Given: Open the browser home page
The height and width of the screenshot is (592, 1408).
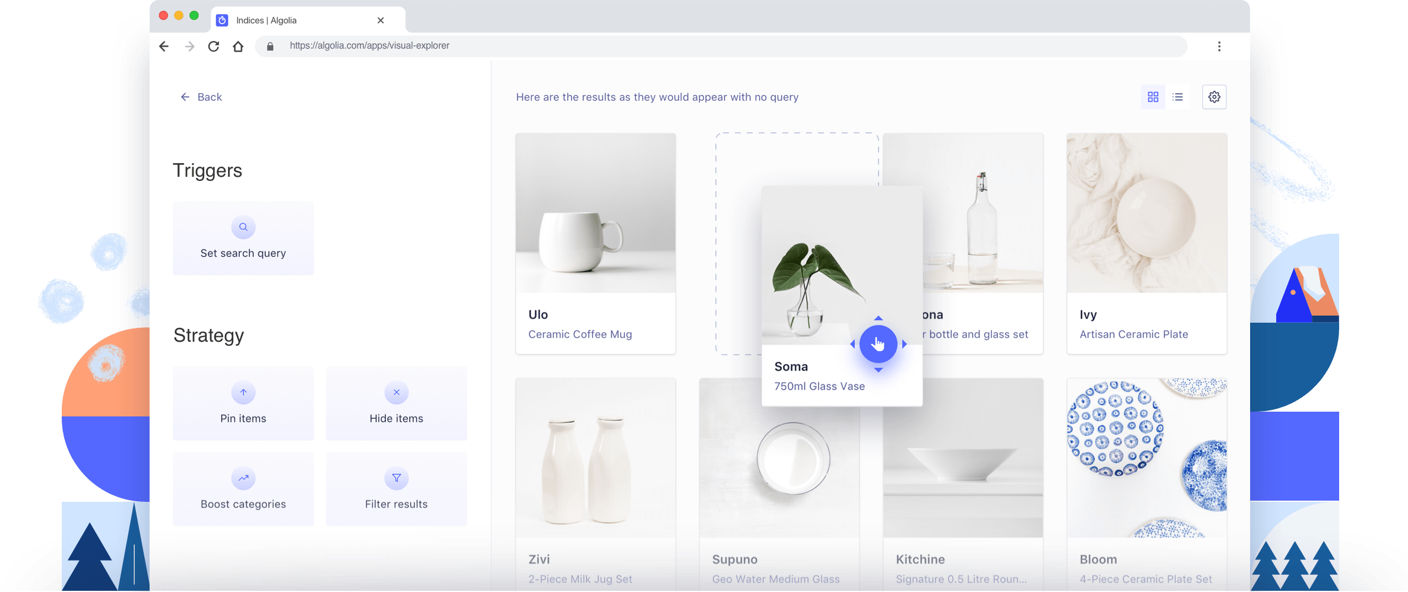Looking at the screenshot, I should pos(238,46).
